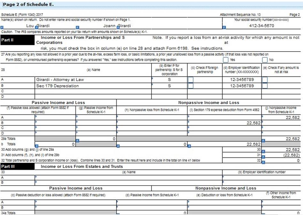Select the entity type S for Sec 179 Depreciation

pos(169,86)
